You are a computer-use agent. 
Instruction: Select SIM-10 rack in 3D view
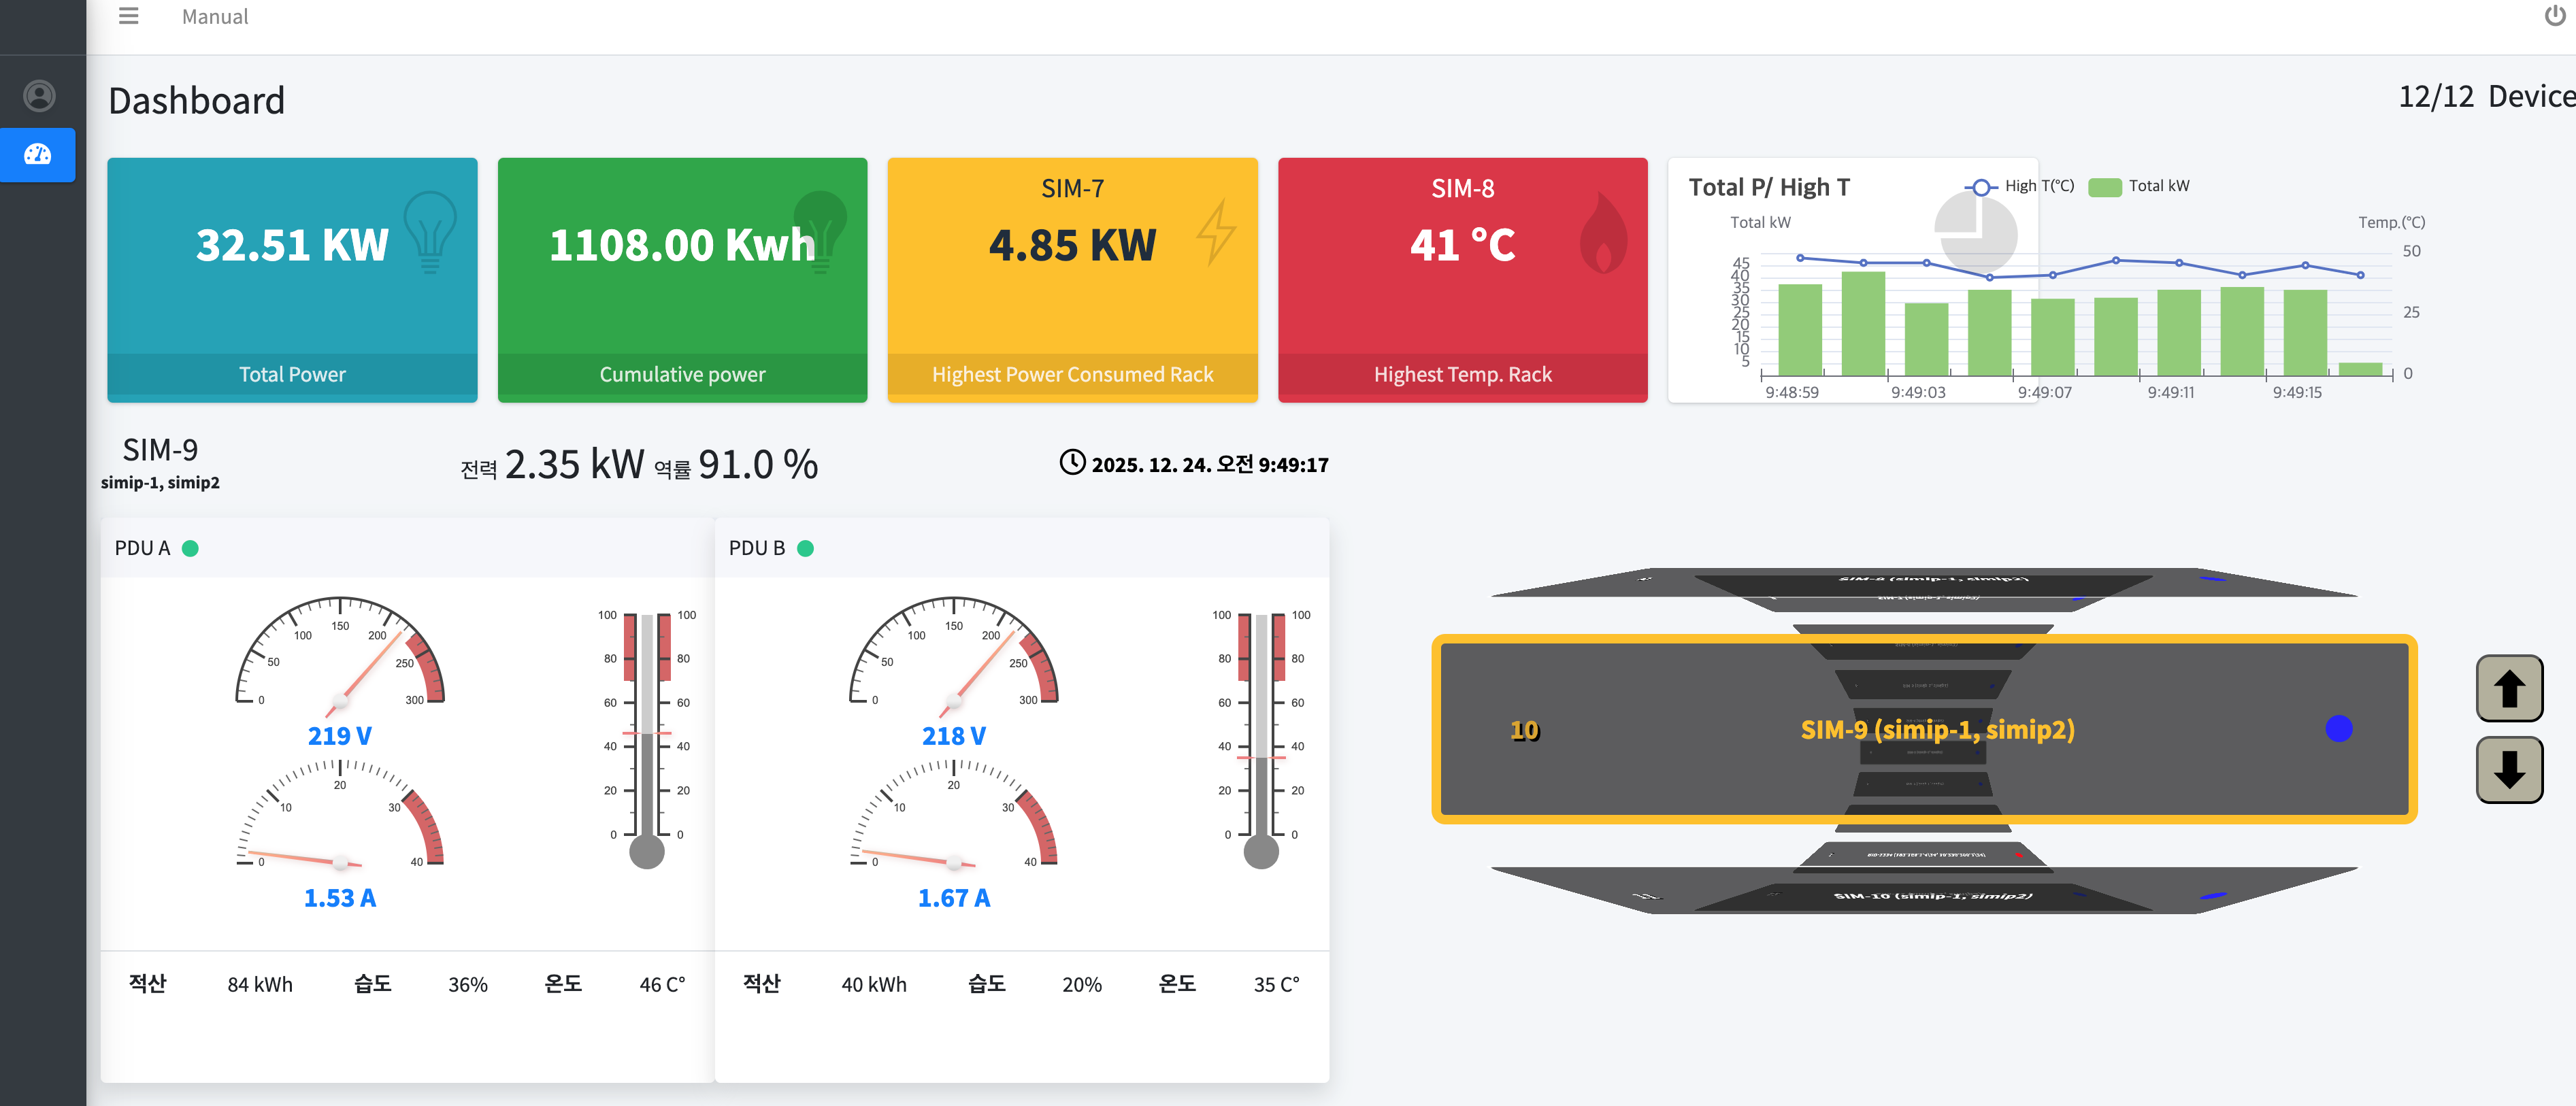[1932, 896]
